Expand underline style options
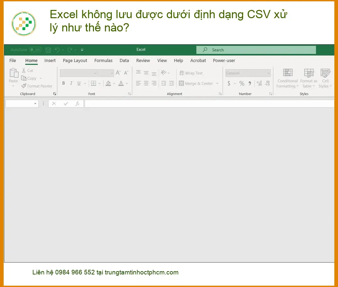The height and width of the screenshot is (287, 338). click(x=85, y=83)
